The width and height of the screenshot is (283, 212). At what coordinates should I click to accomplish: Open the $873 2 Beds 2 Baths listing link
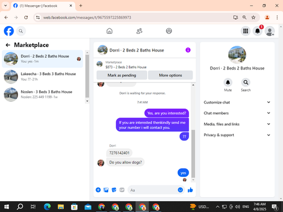[126, 67]
